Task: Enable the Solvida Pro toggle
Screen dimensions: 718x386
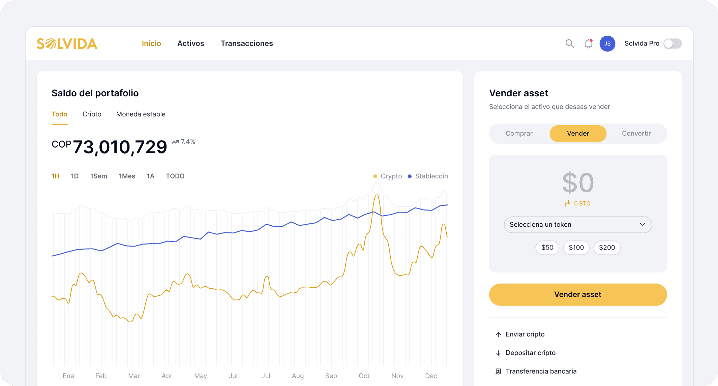Action: 672,43
